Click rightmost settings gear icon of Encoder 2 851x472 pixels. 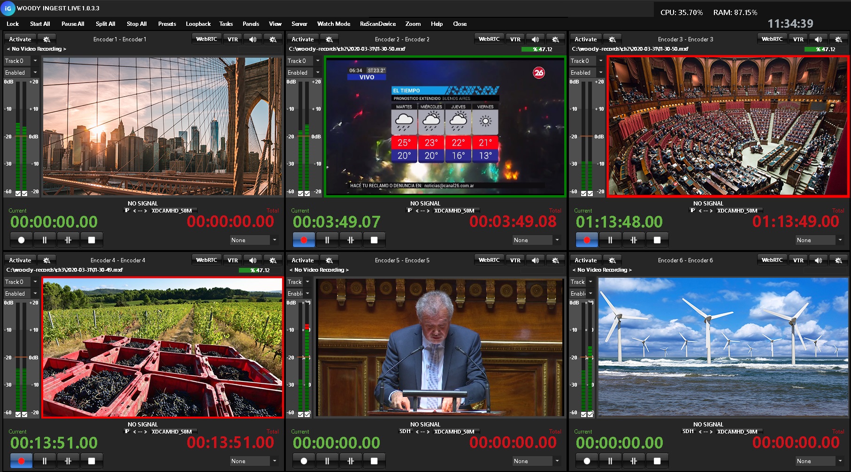[555, 39]
